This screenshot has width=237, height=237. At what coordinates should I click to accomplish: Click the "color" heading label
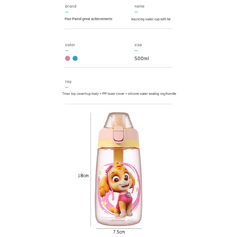coord(70,45)
